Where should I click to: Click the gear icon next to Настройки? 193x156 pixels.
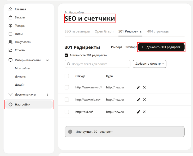[10, 105]
